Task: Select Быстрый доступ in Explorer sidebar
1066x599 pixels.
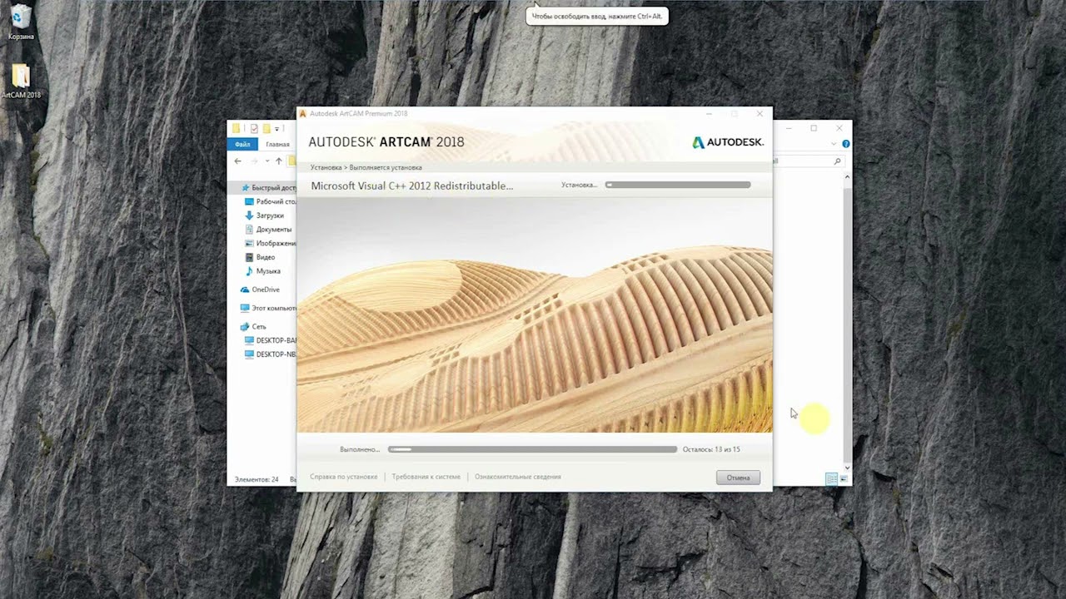Action: 268,188
